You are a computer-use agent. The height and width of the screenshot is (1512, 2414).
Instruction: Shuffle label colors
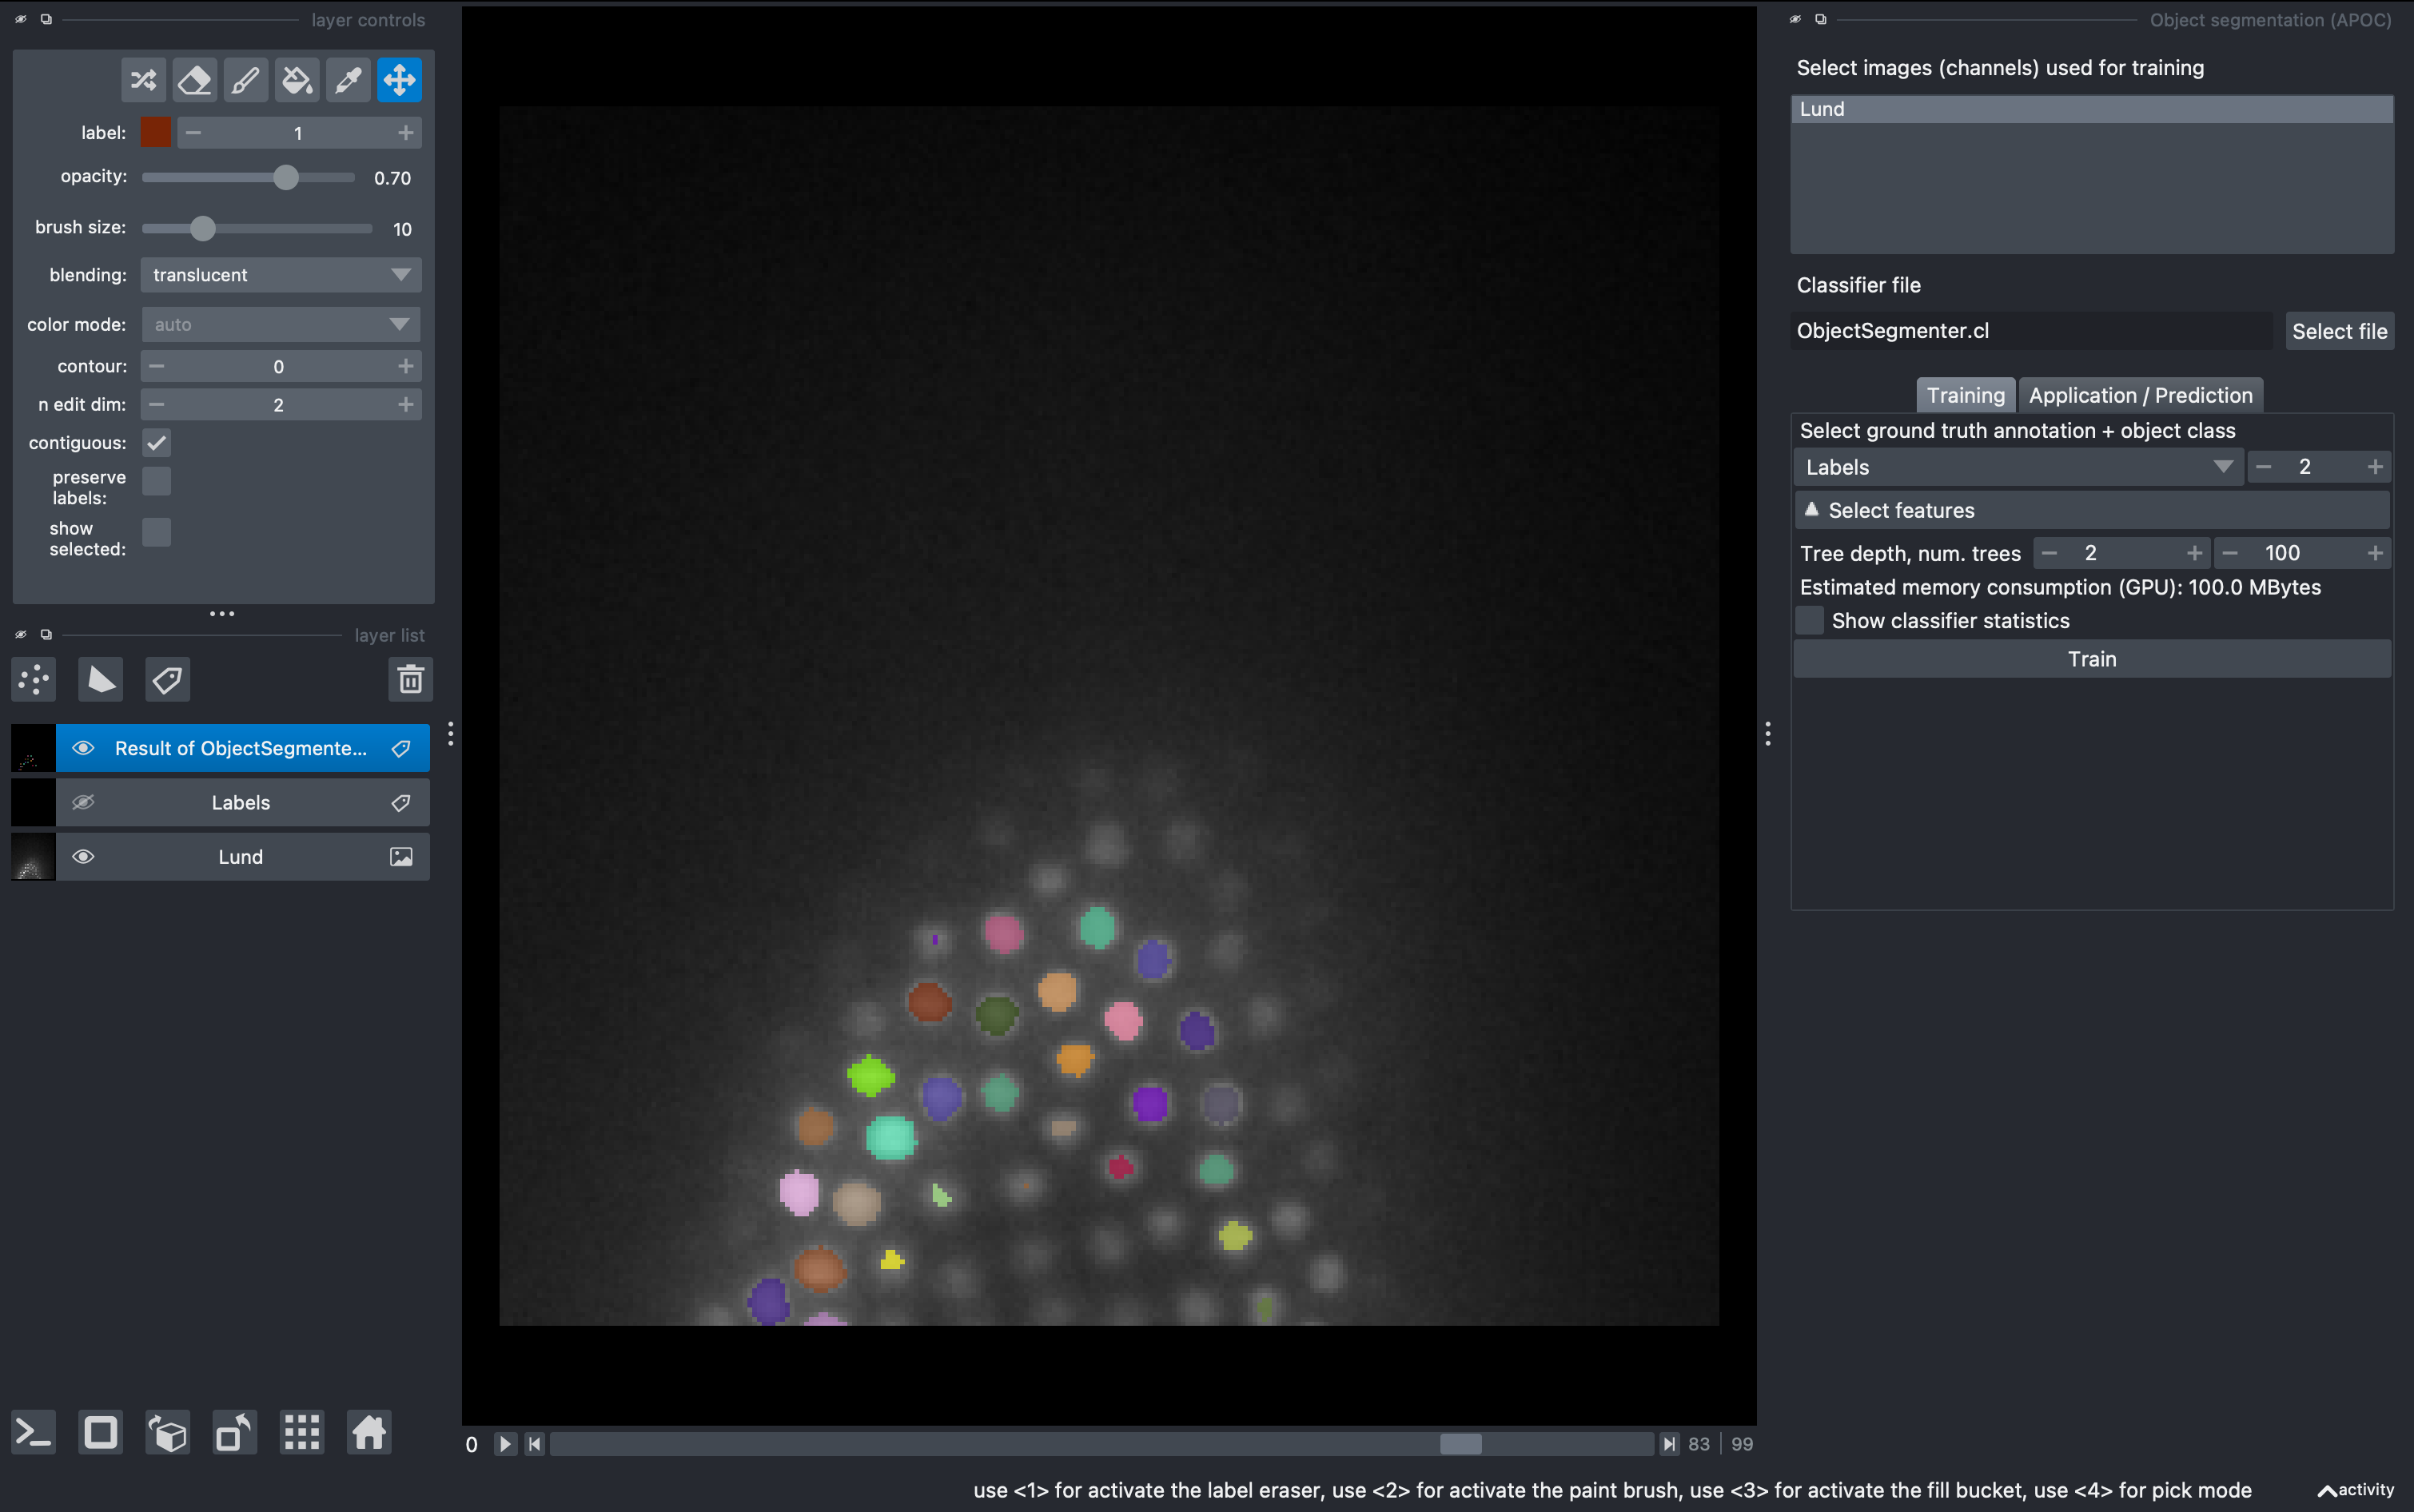pos(143,80)
